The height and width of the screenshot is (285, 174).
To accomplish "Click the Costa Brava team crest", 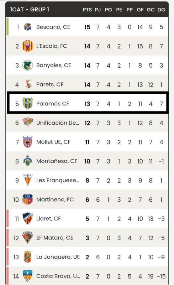I will [28, 276].
